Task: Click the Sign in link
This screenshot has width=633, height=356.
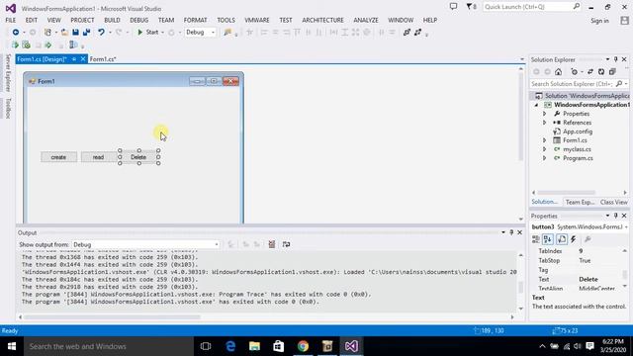Action: [599, 21]
